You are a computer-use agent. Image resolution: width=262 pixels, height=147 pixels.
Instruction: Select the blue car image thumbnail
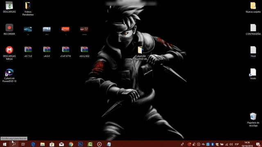pyautogui.click(x=28, y=29)
